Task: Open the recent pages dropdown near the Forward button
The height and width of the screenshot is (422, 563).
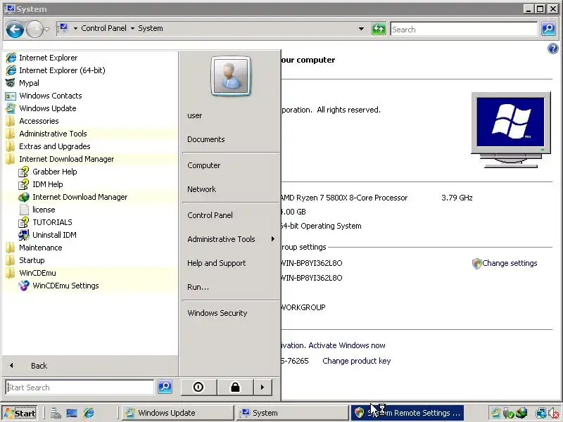Action: coord(46,29)
